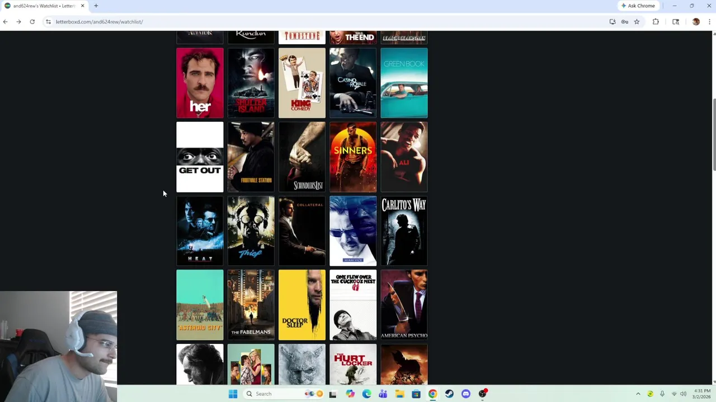
Task: Click the browser Back arrow
Action: pos(6,22)
